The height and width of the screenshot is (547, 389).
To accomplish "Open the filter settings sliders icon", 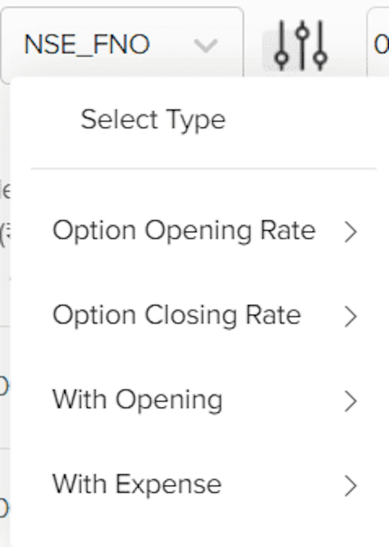I will pos(301,45).
